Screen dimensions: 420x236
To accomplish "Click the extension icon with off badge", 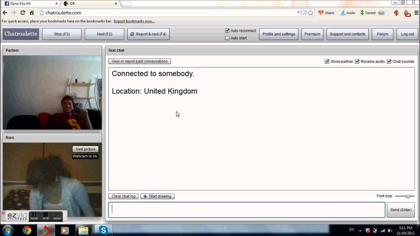I will (407, 13).
